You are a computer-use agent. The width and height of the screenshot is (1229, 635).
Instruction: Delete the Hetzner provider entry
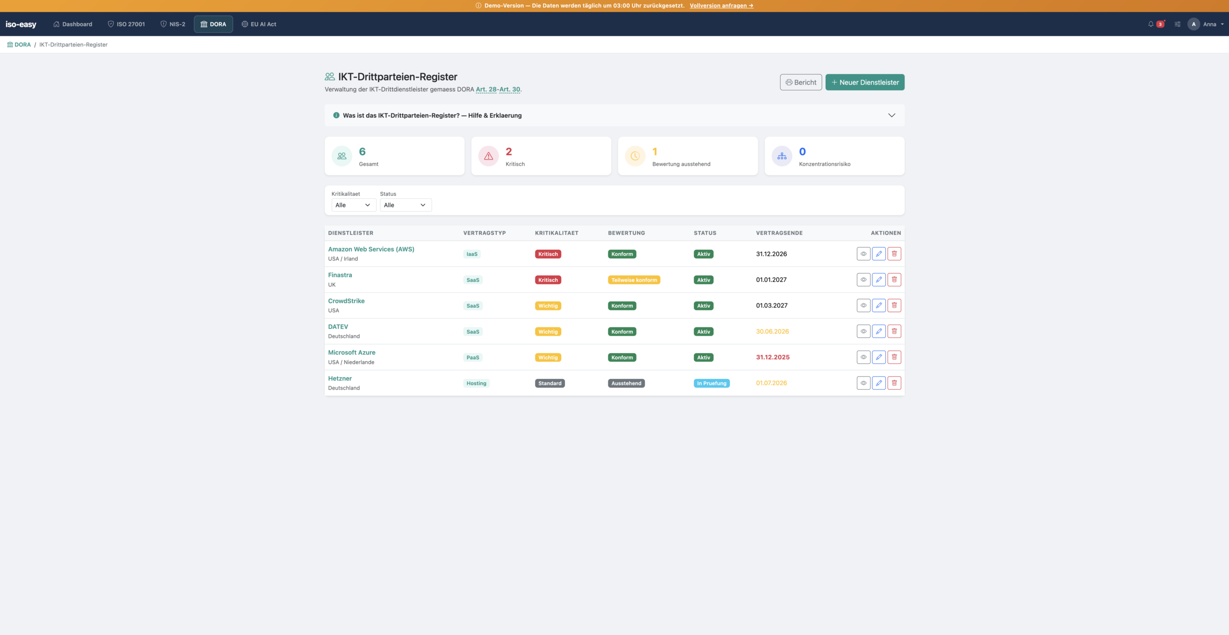pos(894,383)
